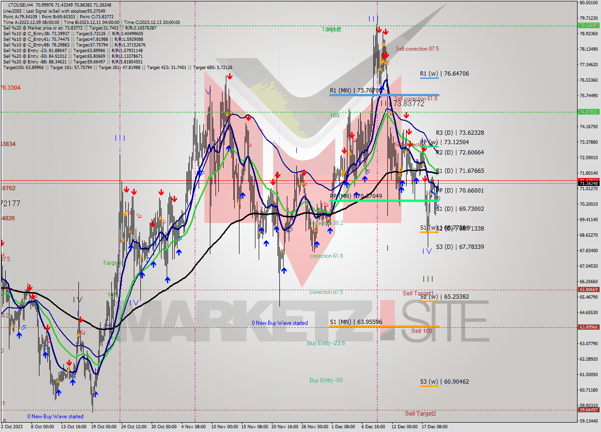The height and width of the screenshot is (432, 601).
Task: Select the R1 (w) | 76.64706 label
Action: [x=445, y=74]
